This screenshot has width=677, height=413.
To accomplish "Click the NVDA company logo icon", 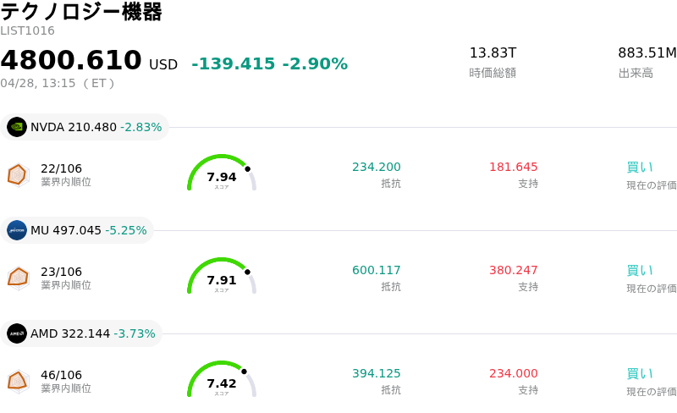I will click(17, 127).
